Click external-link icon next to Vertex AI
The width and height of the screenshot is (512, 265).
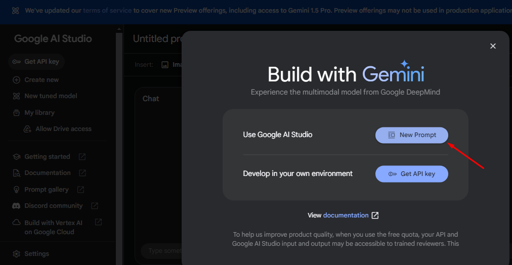pyautogui.click(x=98, y=222)
